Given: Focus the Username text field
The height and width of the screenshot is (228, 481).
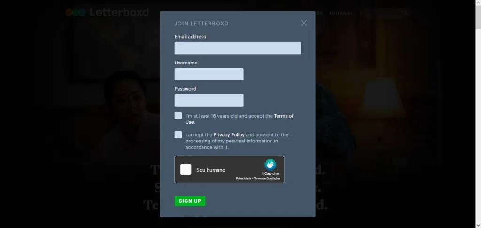Looking at the screenshot, I should click(x=209, y=74).
